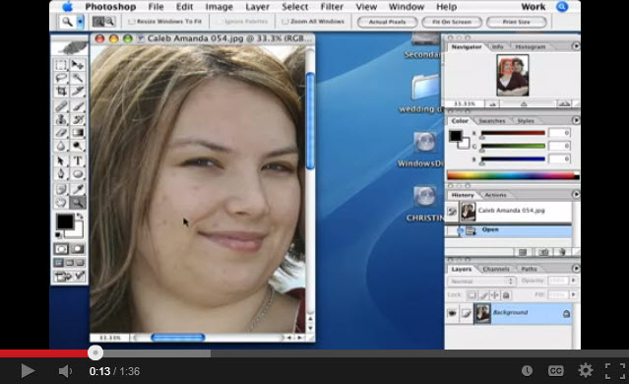
Task: Open the Filter menu
Action: tap(332, 7)
